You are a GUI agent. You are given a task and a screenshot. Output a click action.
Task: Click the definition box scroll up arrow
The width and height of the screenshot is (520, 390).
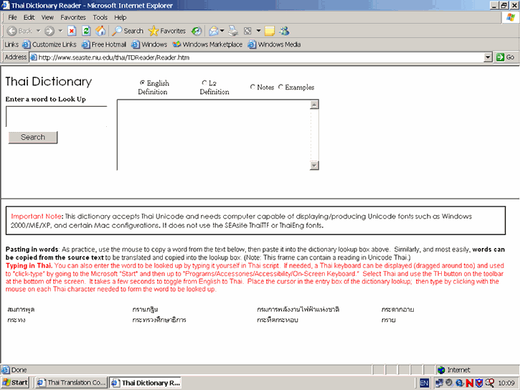point(314,105)
